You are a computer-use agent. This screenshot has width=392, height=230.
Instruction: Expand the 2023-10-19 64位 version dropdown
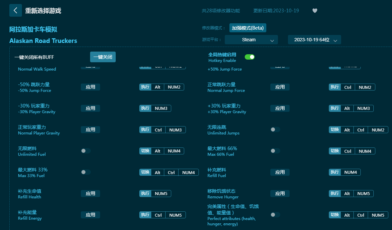point(314,40)
